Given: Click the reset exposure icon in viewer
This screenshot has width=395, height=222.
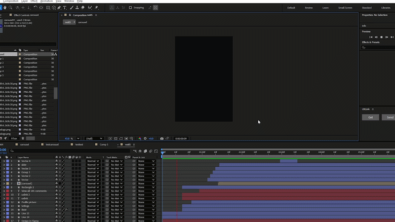Looking at the screenshot, I should [145, 139].
